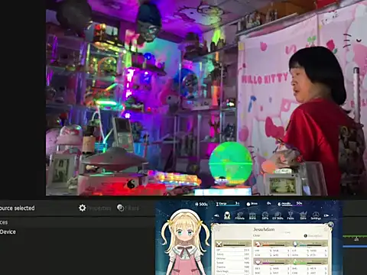Image resolution: width=367 pixels, height=275 pixels.
Task: Open the Bank menu icon
Action: point(252,216)
